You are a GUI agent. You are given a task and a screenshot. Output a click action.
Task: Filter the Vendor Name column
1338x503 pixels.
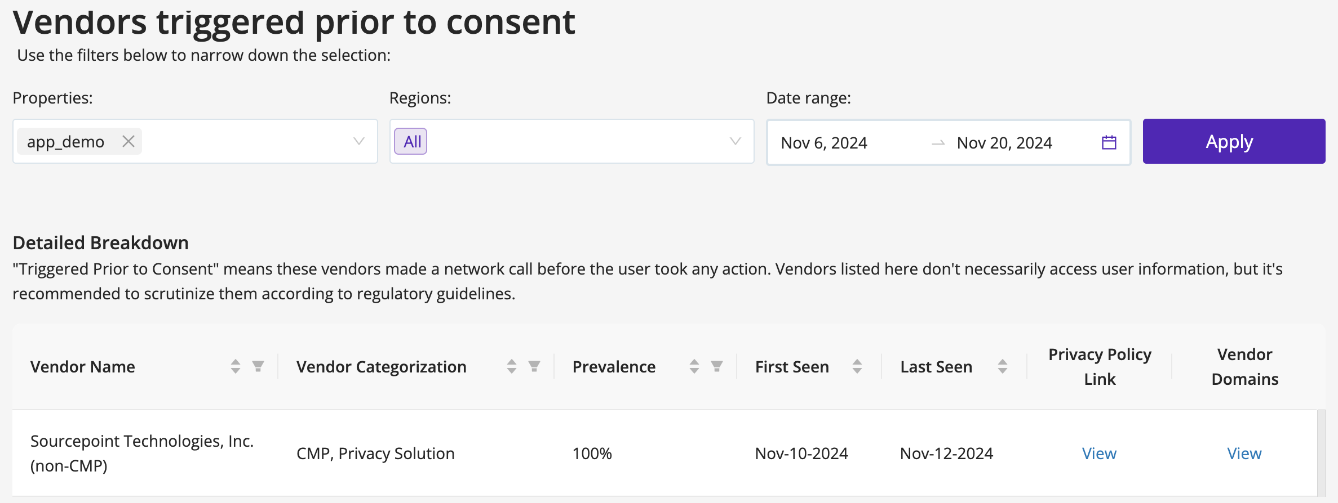[258, 367]
